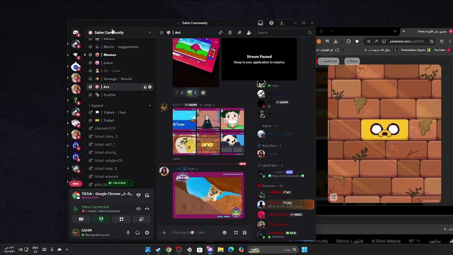Close the Pinterest Funny tab in Chrome
The image size is (453, 255).
pos(403,32)
